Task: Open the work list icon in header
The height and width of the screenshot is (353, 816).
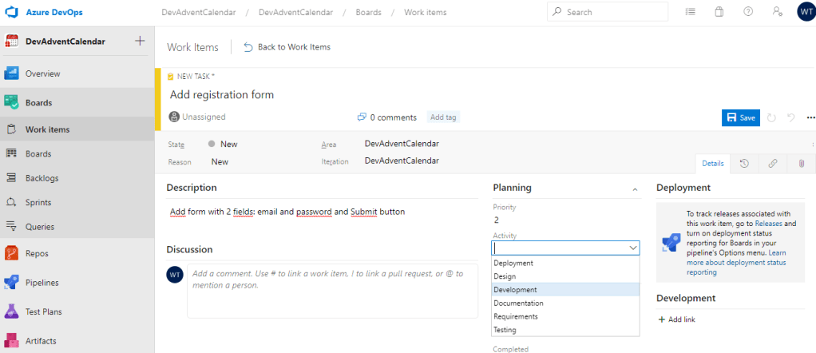Action: tap(690, 12)
